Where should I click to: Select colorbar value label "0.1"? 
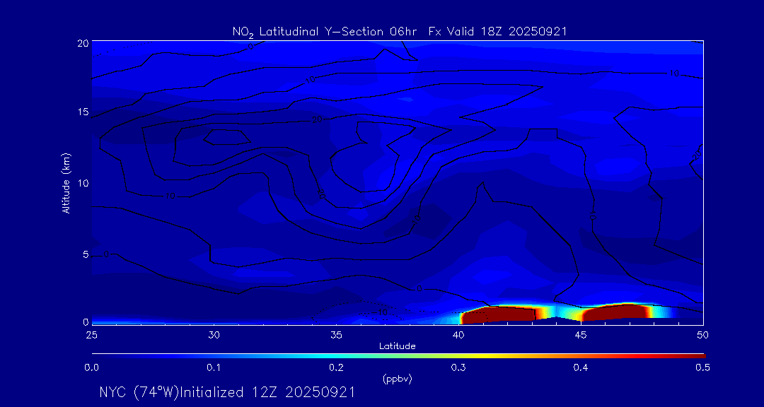(214, 368)
